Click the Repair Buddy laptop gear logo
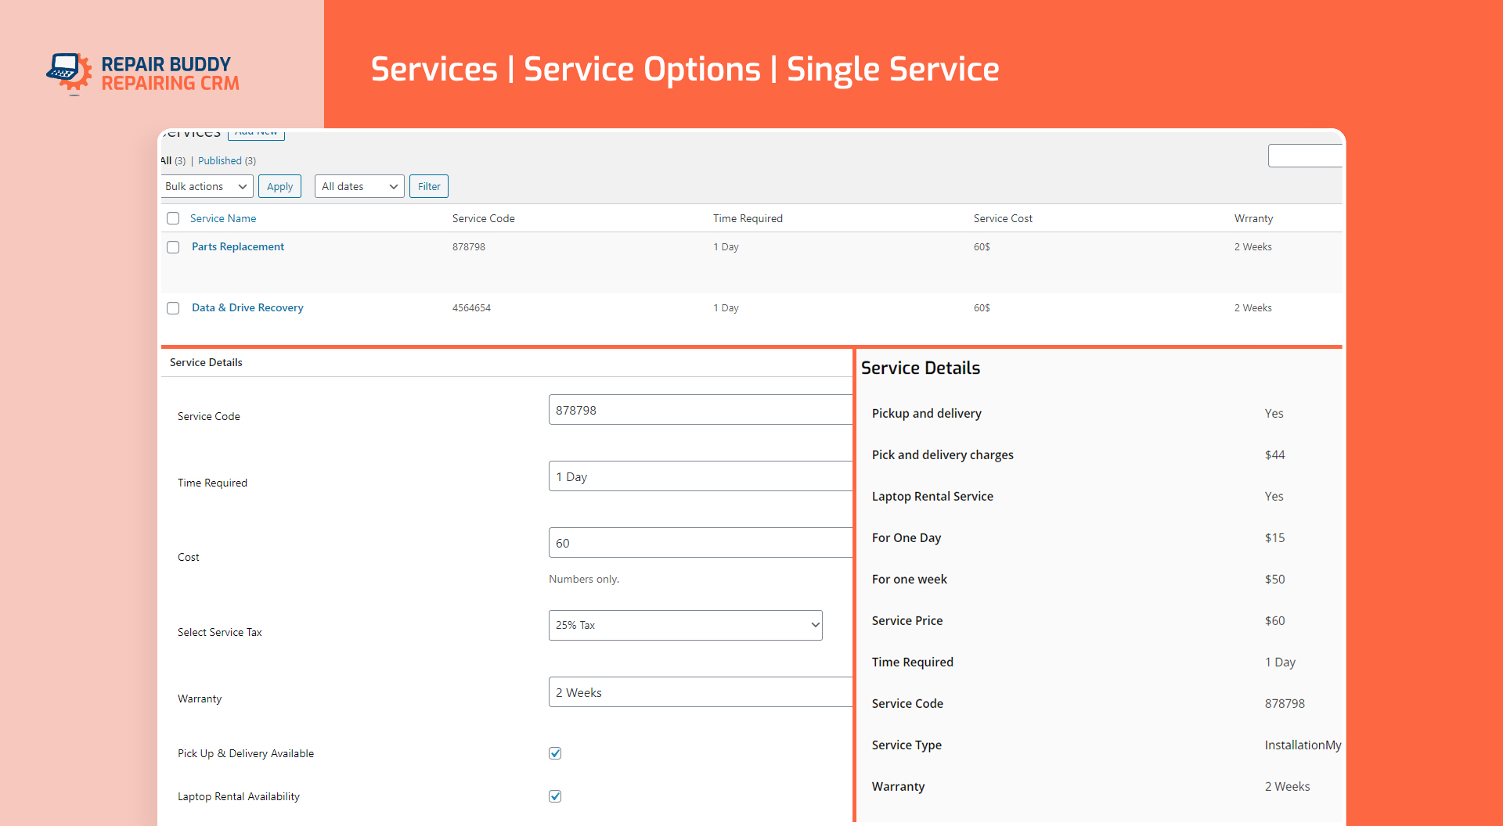Image resolution: width=1503 pixels, height=826 pixels. pyautogui.click(x=69, y=74)
